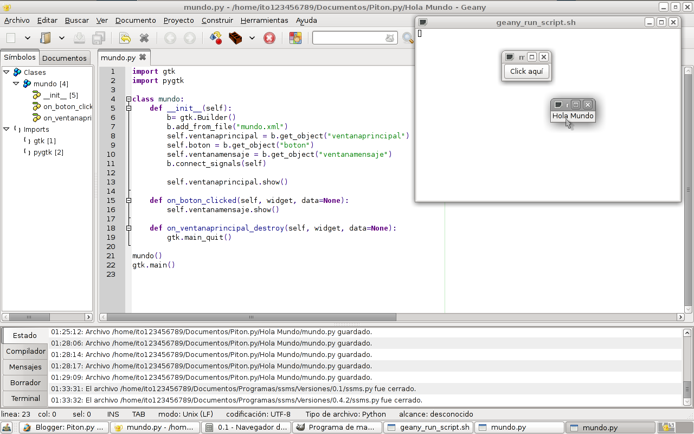The width and height of the screenshot is (694, 434).
Task: Switch to the Documentos sidebar tab
Action: click(65, 58)
